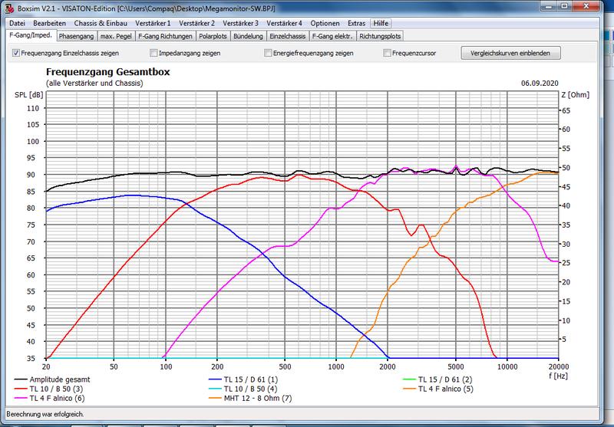Switch to the Phasengang tab
The height and width of the screenshot is (427, 614).
(78, 36)
